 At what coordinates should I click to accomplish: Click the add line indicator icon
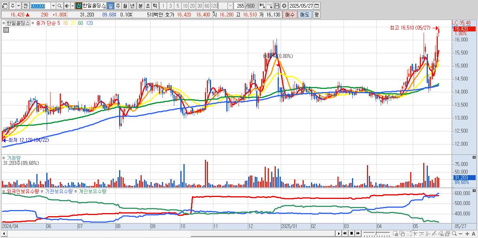[270, 6]
